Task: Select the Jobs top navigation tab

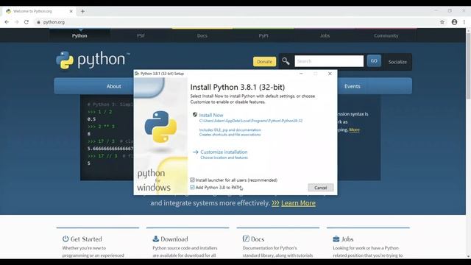Action: click(325, 36)
